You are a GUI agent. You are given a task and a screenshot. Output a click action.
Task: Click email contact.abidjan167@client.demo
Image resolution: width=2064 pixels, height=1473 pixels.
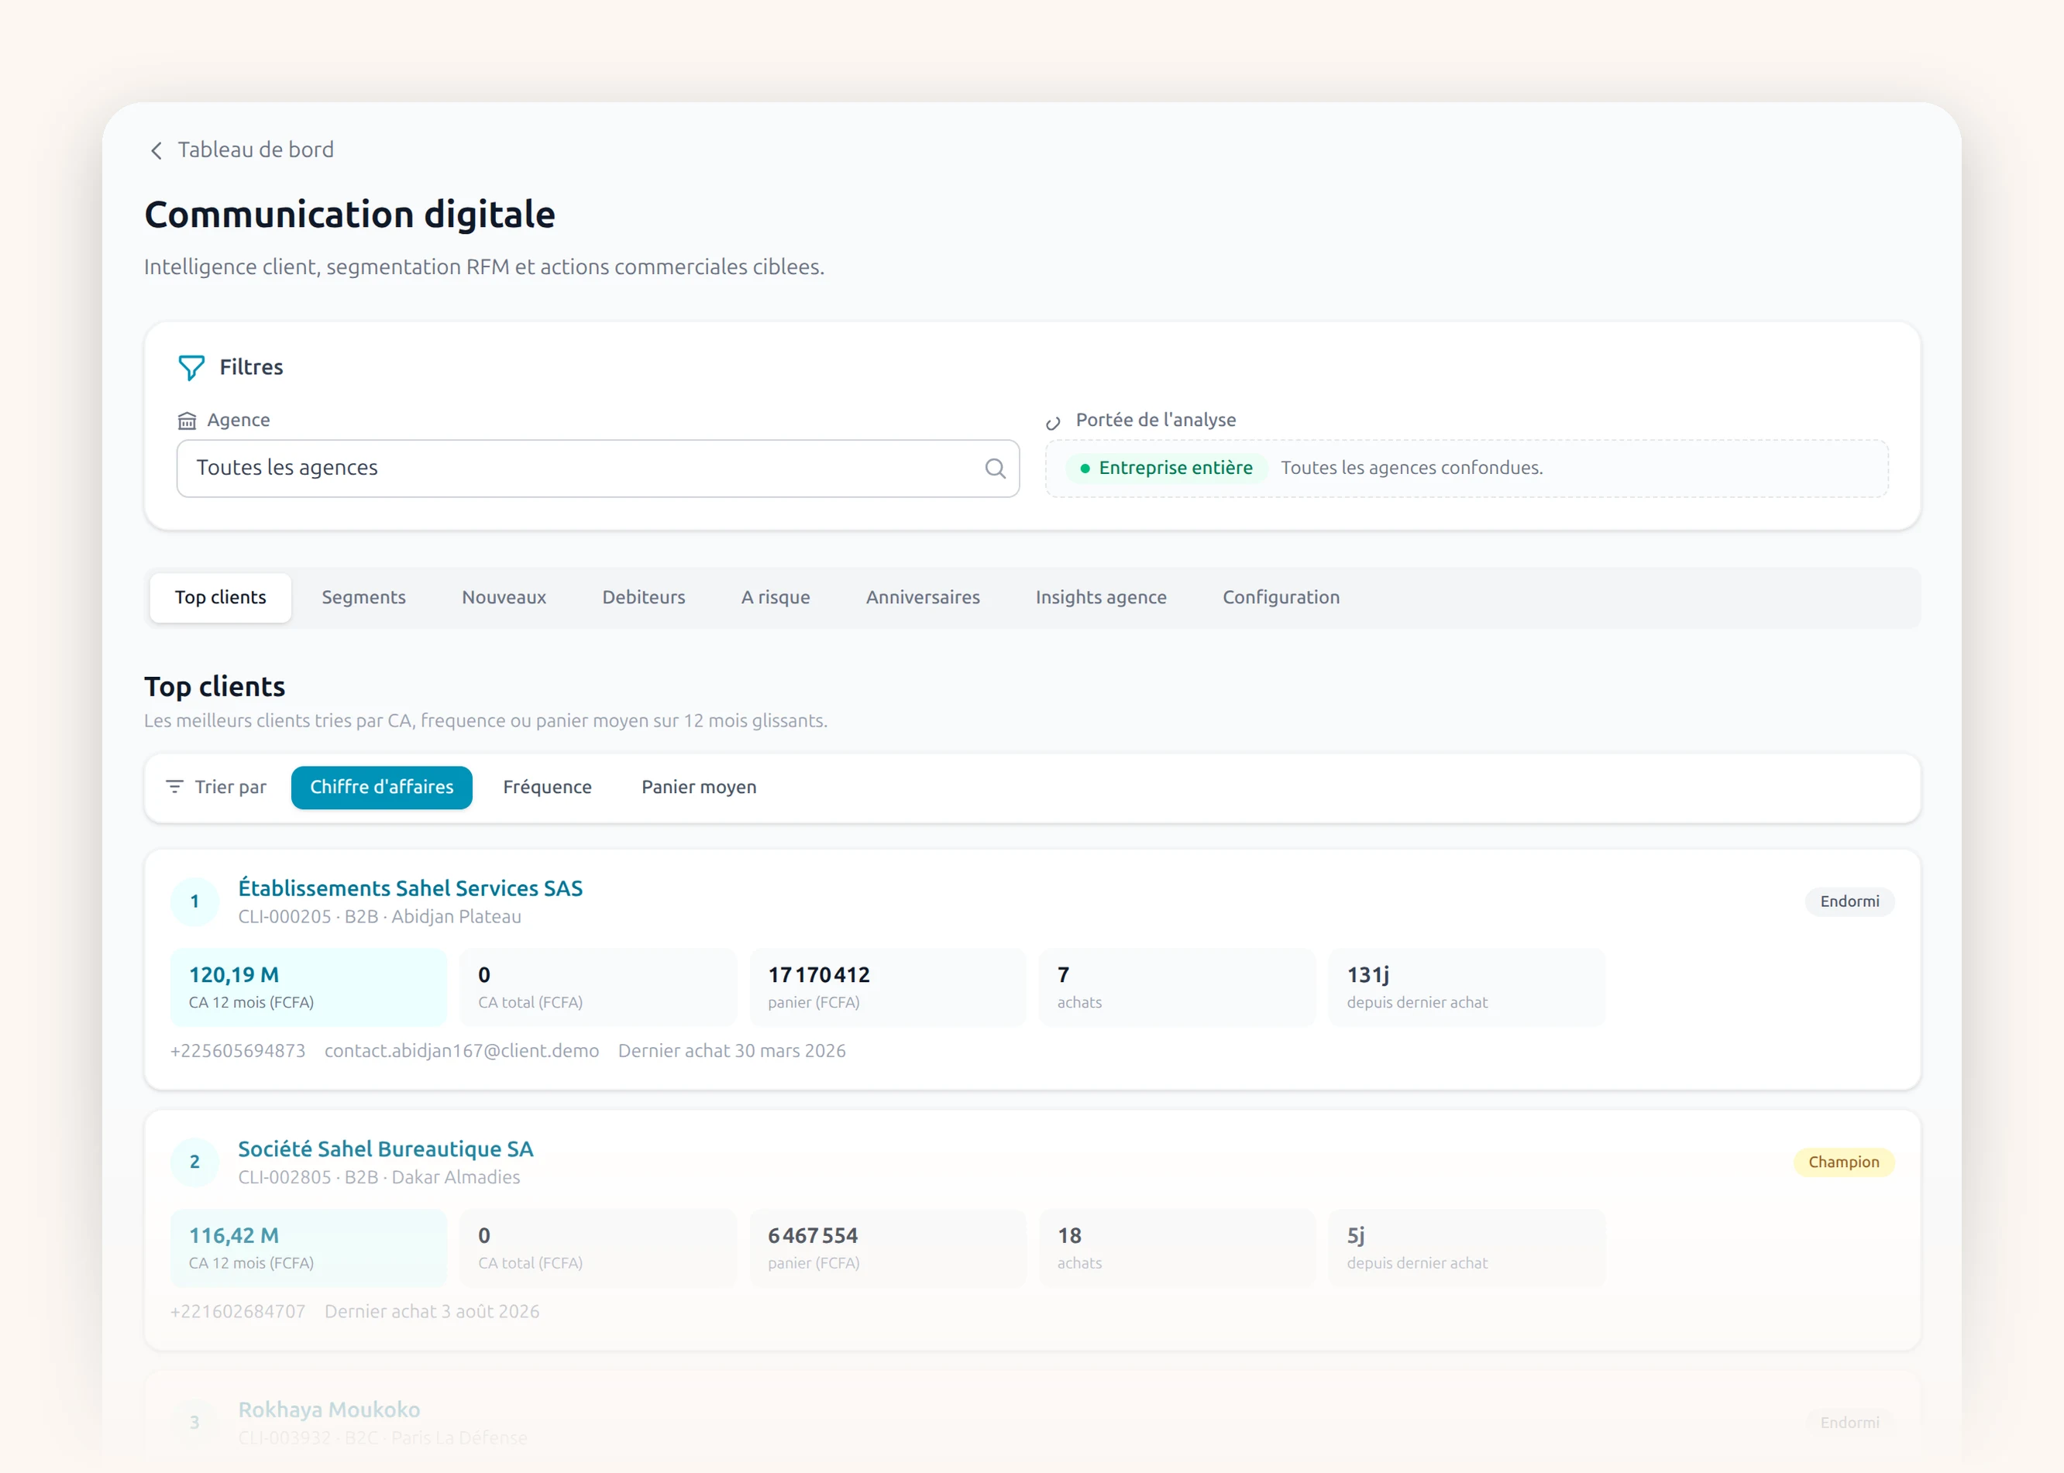[x=462, y=1050]
